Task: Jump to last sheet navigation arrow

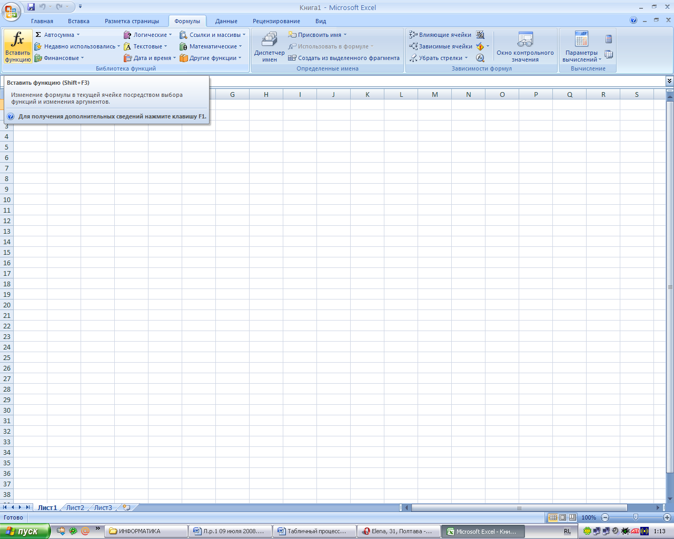Action: pyautogui.click(x=28, y=507)
